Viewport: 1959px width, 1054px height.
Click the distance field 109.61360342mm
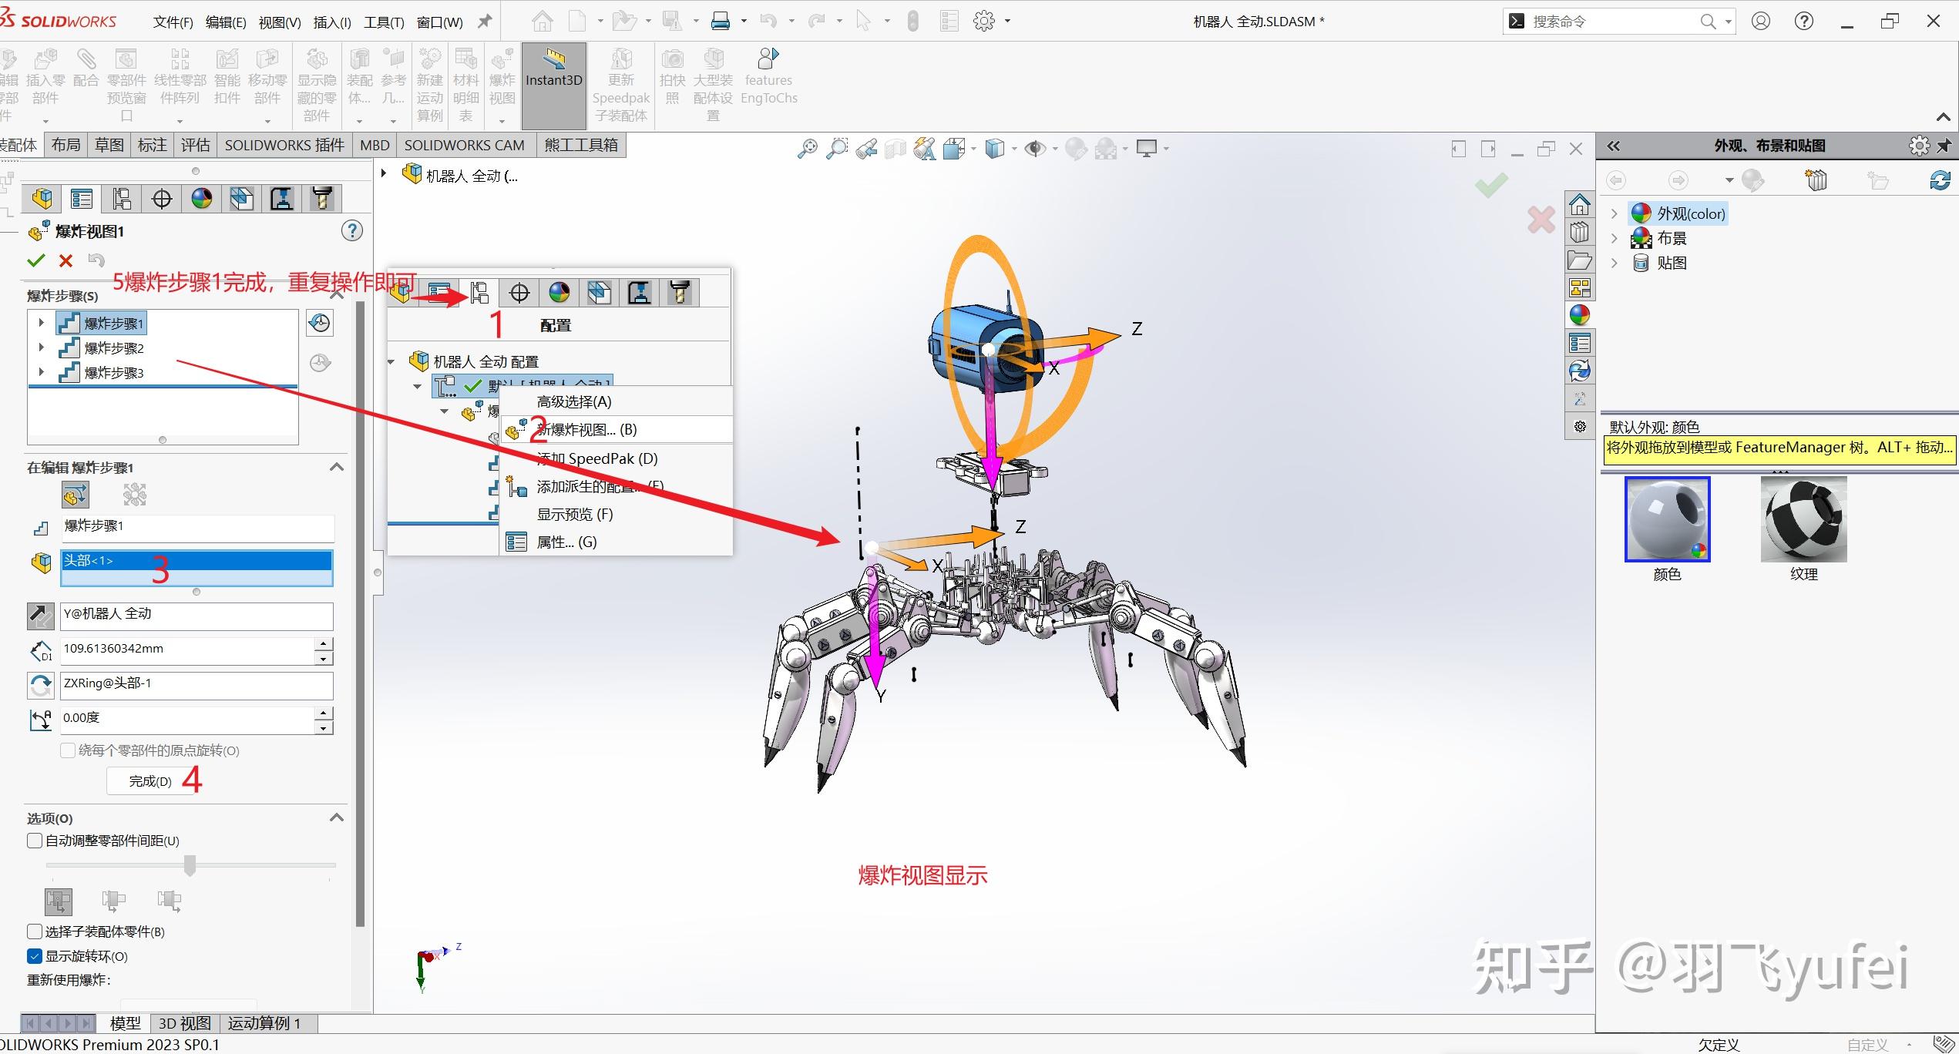[x=187, y=650]
